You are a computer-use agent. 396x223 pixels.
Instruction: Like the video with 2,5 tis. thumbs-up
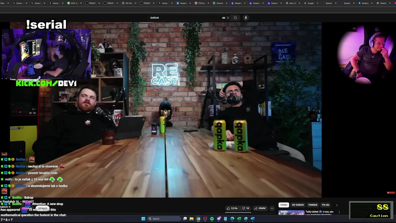click(x=232, y=208)
